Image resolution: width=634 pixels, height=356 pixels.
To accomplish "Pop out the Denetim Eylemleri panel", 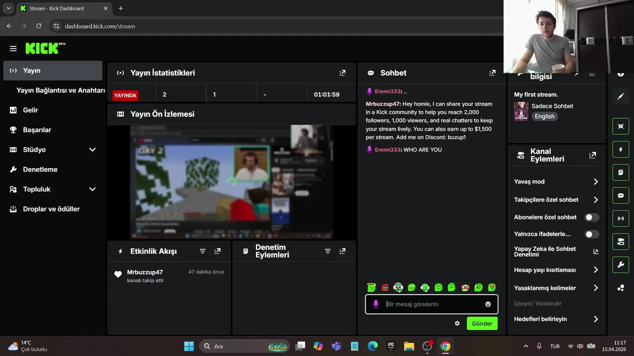I will pyautogui.click(x=342, y=251).
